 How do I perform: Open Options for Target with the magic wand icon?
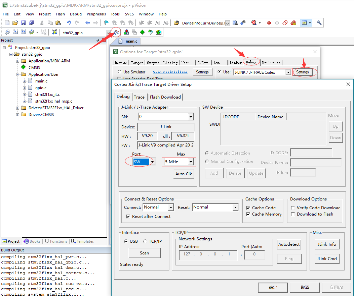click(x=116, y=32)
